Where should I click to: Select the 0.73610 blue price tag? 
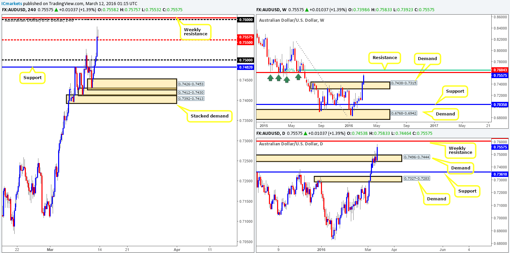pyautogui.click(x=499, y=174)
